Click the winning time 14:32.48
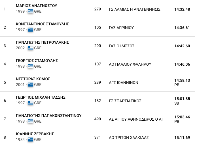 tap(182, 9)
